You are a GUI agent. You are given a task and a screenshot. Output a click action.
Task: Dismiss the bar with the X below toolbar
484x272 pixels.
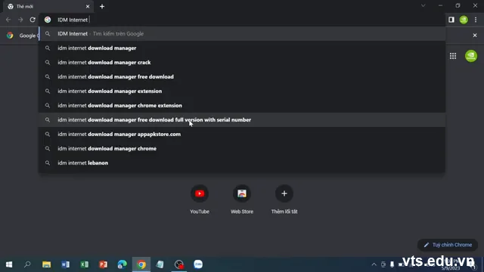point(475,36)
